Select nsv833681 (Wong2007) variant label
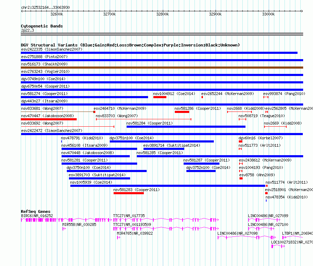 pos(42,108)
